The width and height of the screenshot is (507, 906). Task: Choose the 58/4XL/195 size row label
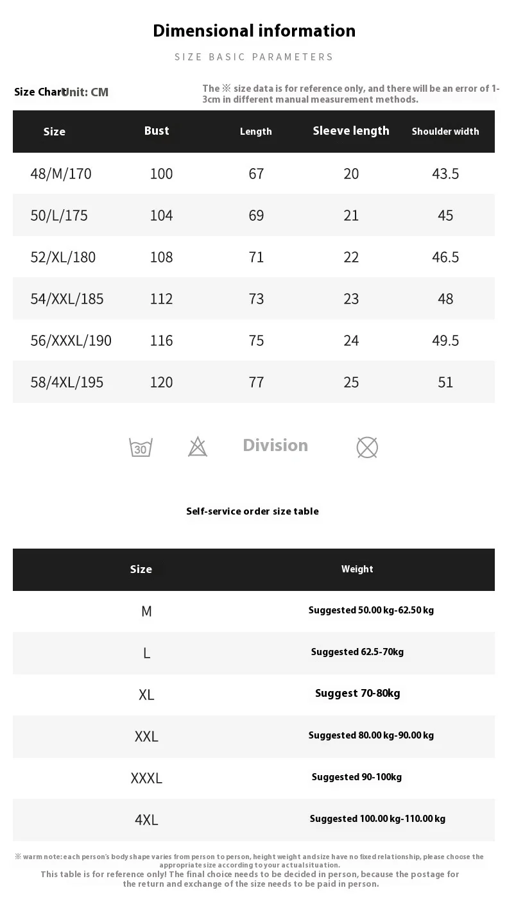pyautogui.click(x=67, y=382)
